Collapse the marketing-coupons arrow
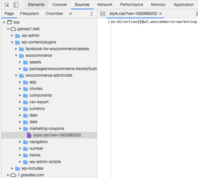This screenshot has width=198, height=178. (x=20, y=129)
